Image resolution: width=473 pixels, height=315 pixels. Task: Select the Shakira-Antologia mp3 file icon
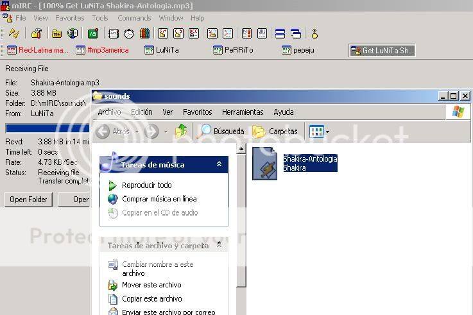[x=264, y=164]
